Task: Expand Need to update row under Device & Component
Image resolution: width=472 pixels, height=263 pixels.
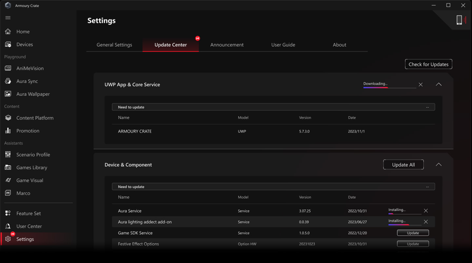Action: 427,187
